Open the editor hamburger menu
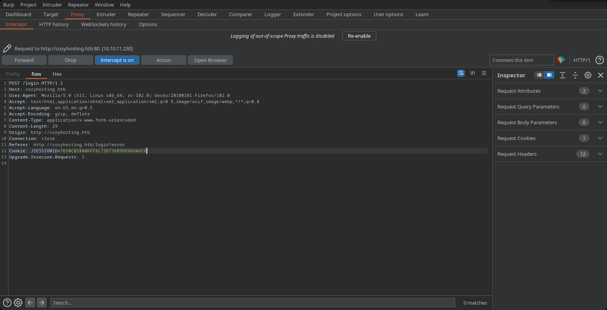Image resolution: width=607 pixels, height=310 pixels. tap(484, 73)
